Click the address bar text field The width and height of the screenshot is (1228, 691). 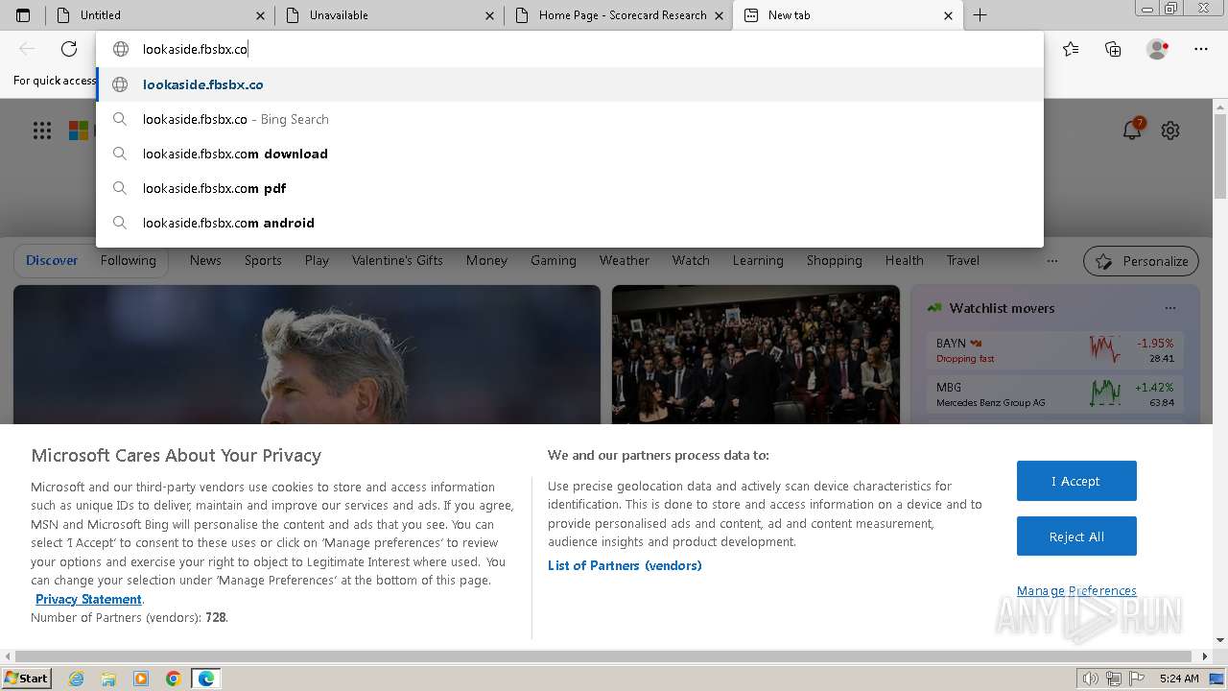click(570, 49)
